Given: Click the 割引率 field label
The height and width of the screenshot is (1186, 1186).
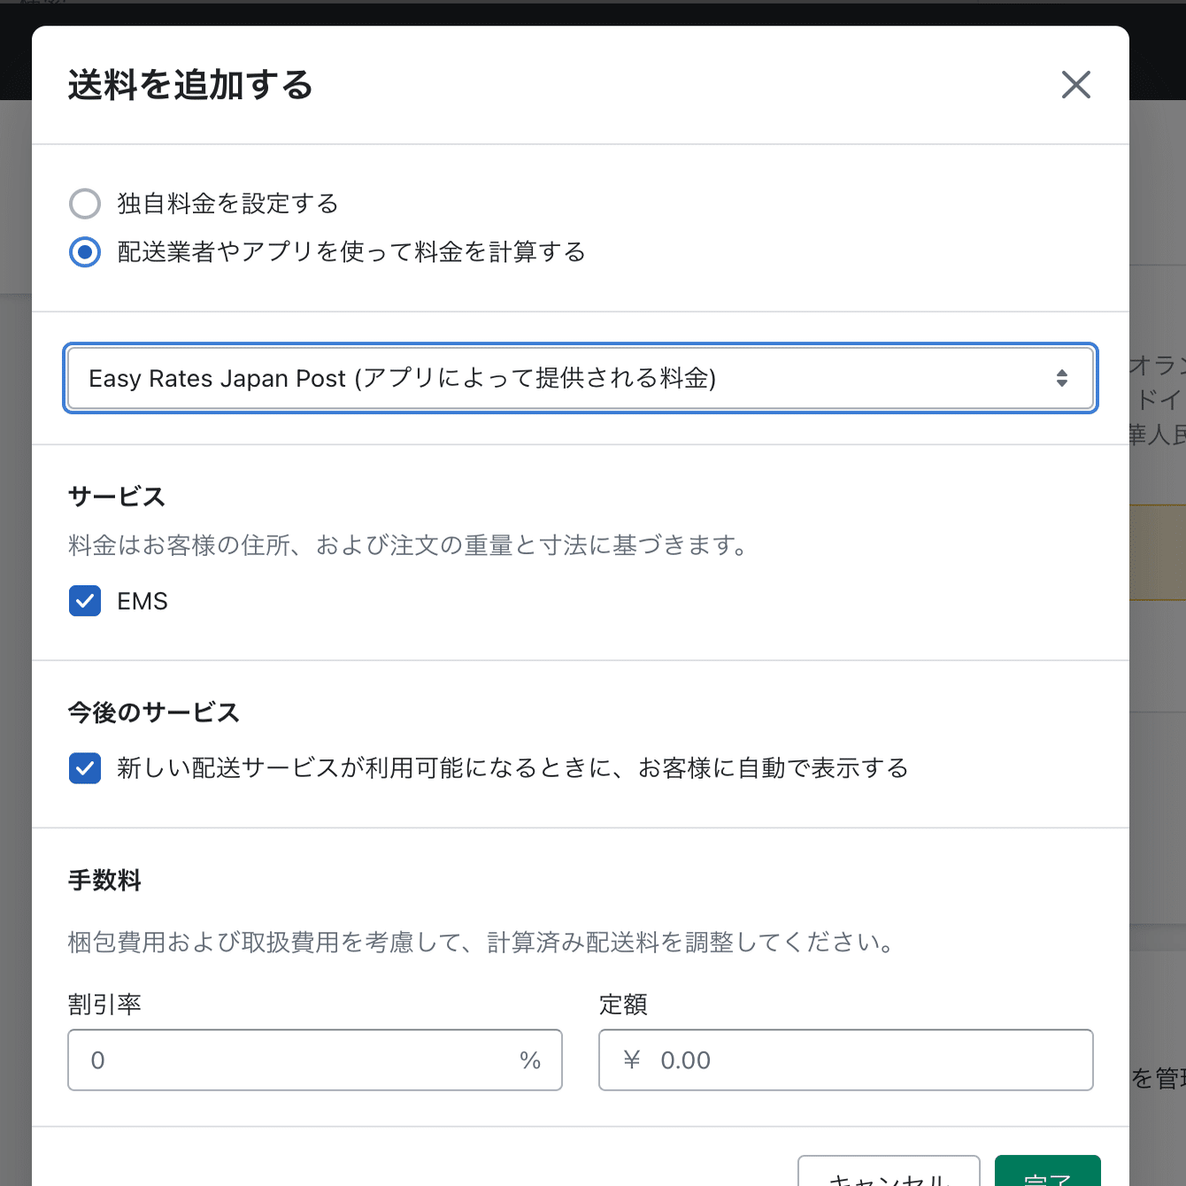Looking at the screenshot, I should point(104,1005).
